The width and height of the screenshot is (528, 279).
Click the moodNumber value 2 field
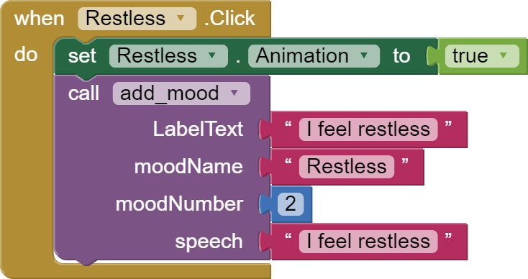[291, 204]
